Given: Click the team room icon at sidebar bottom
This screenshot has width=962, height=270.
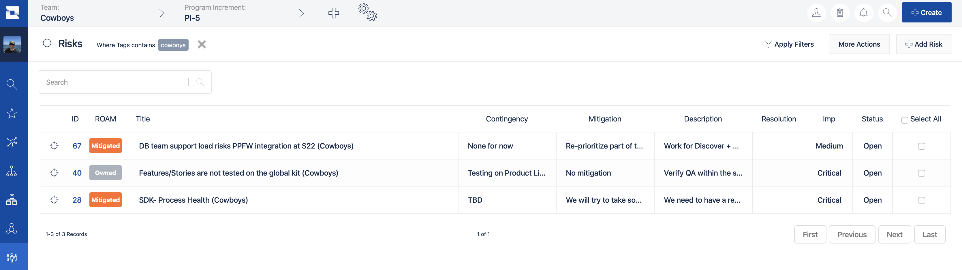Looking at the screenshot, I should 12,257.
